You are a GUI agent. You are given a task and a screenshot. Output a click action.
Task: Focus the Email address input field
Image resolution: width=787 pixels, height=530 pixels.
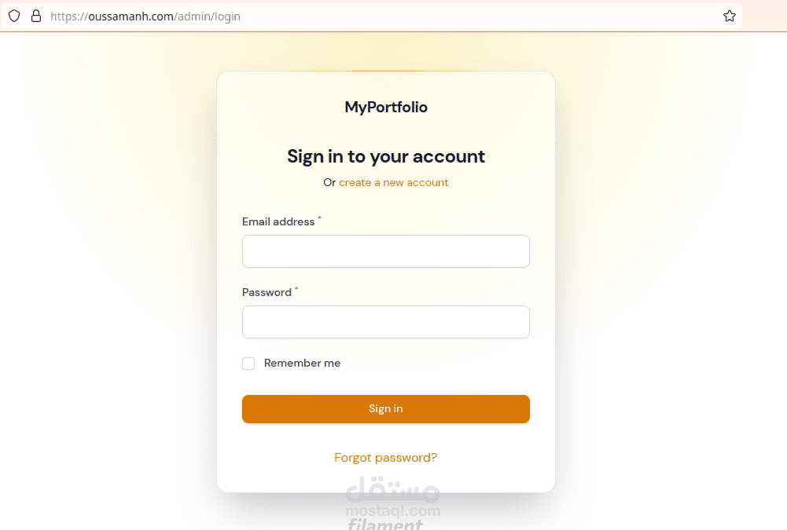click(x=386, y=251)
